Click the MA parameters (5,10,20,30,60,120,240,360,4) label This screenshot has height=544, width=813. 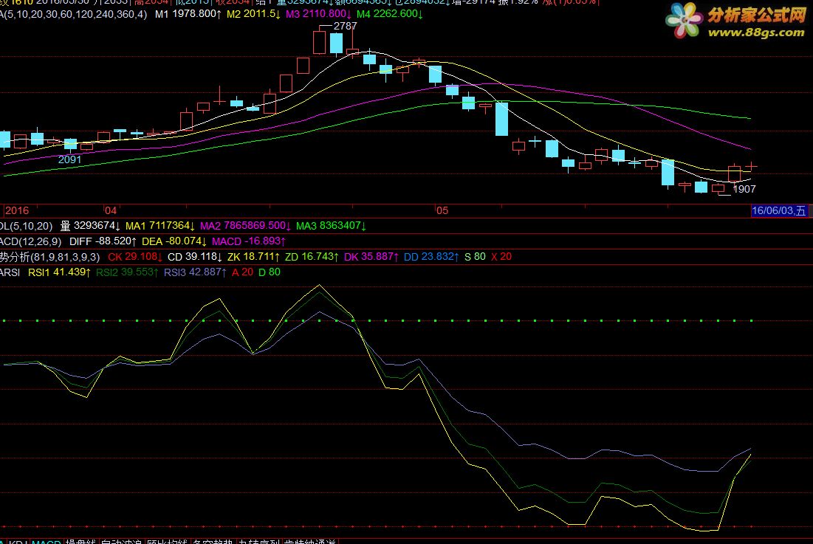(74, 14)
